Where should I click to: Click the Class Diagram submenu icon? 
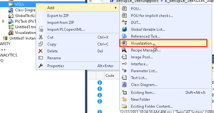(x=124, y=85)
